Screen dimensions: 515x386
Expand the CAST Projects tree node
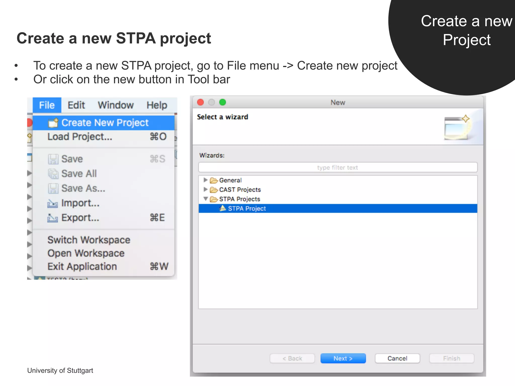[x=205, y=189]
